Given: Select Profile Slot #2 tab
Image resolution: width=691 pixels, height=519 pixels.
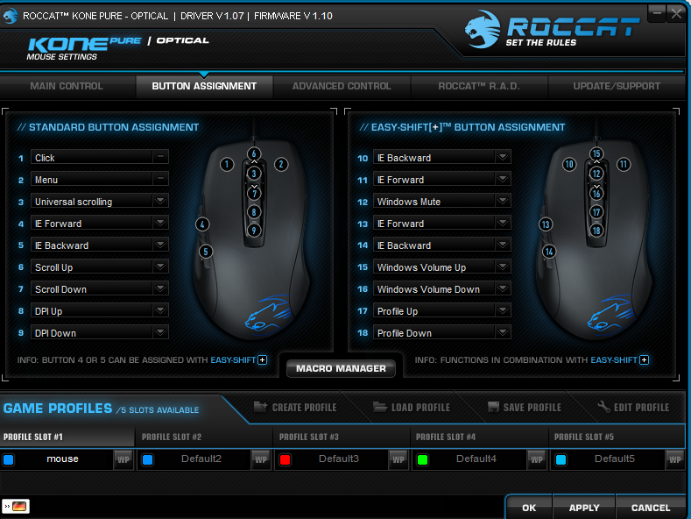Looking at the screenshot, I should (204, 437).
